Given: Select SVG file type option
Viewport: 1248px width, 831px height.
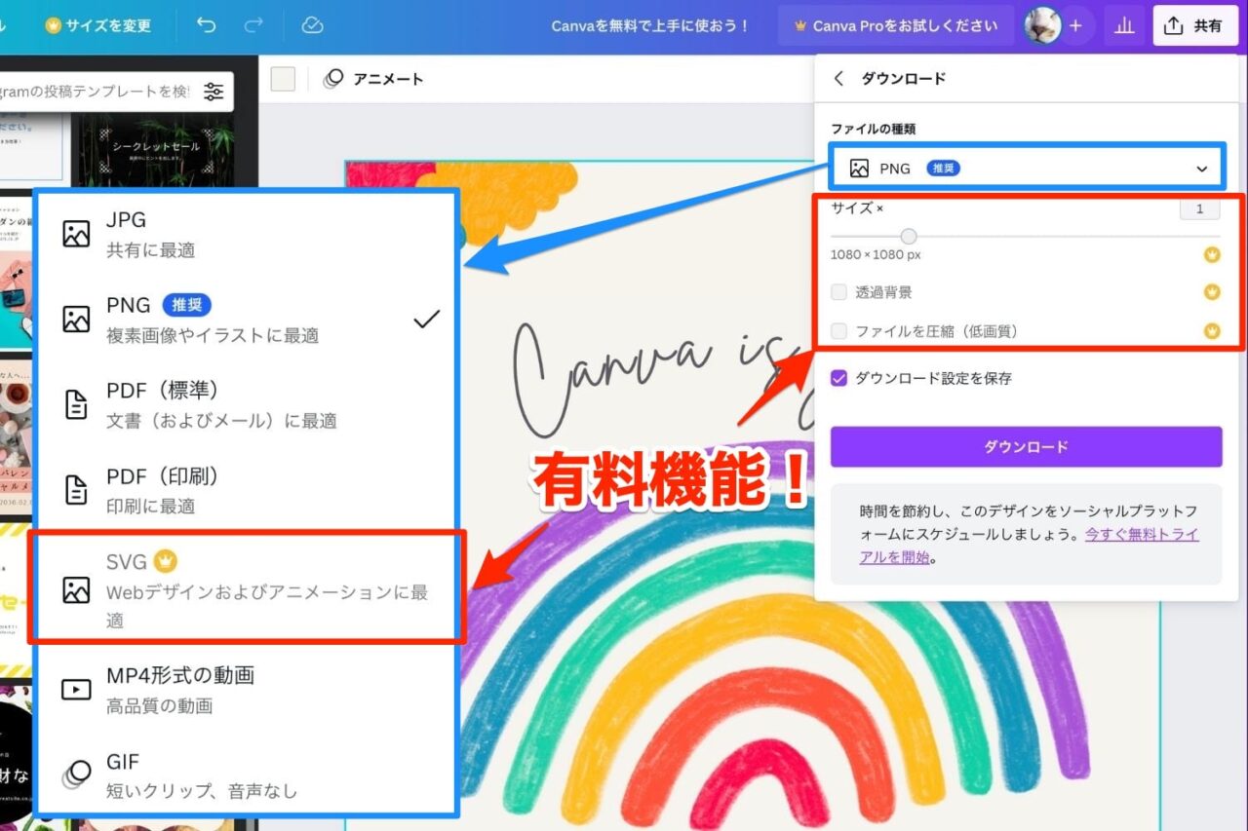Looking at the screenshot, I should tap(246, 587).
